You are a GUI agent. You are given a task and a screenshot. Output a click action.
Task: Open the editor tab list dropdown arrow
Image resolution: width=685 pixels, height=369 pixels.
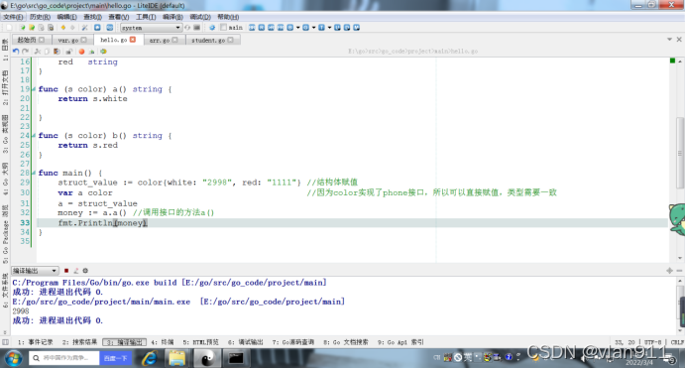coord(669,40)
